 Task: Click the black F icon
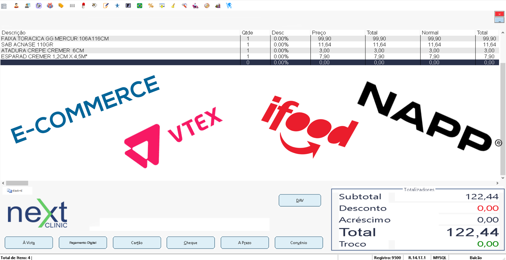[x=128, y=6]
